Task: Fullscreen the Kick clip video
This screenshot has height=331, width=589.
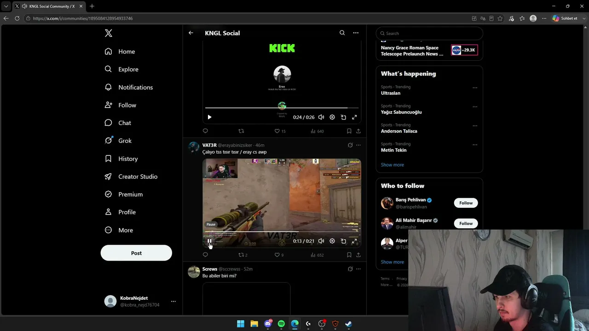Action: coord(354,117)
